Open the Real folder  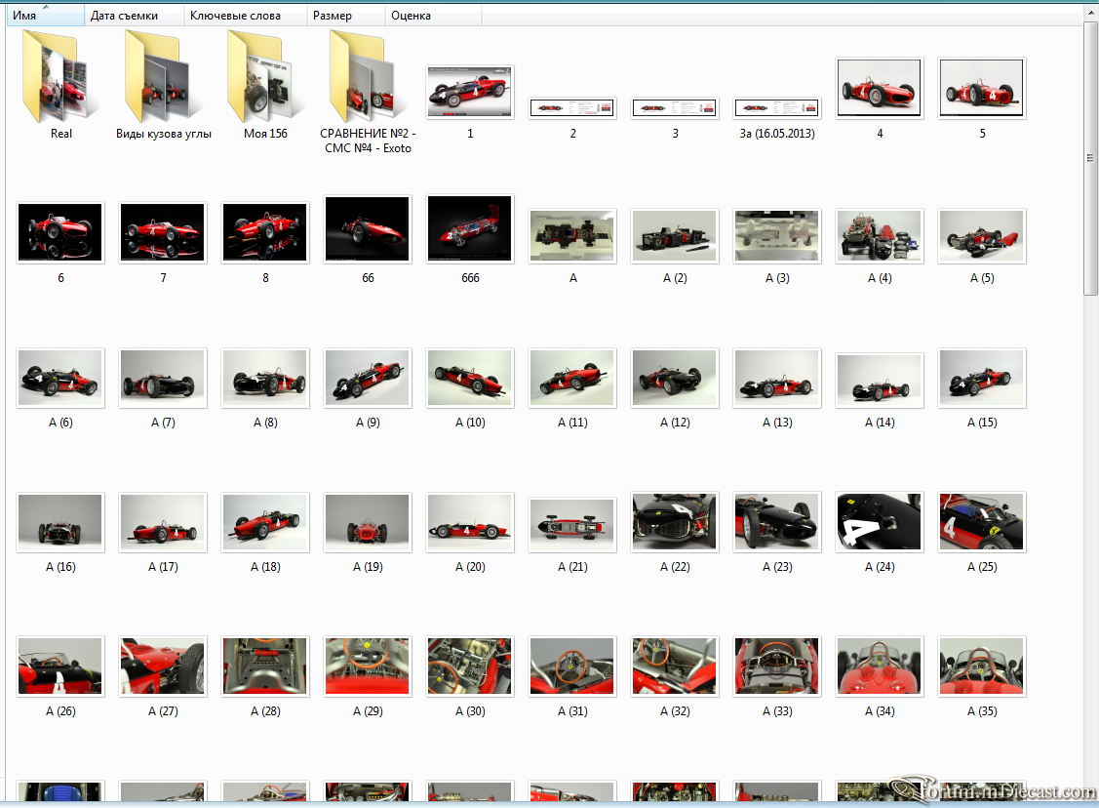click(60, 78)
